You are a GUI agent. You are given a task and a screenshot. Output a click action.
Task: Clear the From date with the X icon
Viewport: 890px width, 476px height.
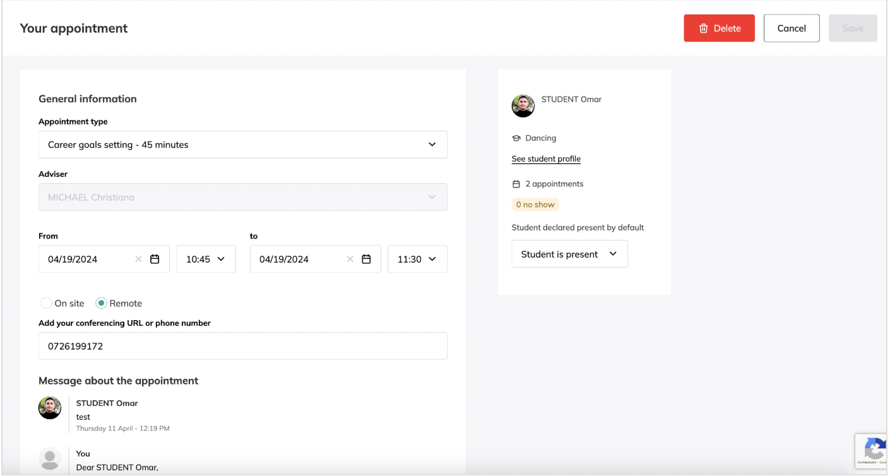pyautogui.click(x=139, y=259)
